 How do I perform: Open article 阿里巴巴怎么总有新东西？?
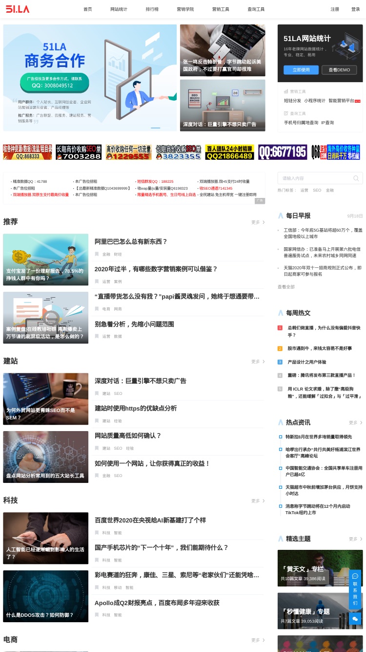(131, 241)
